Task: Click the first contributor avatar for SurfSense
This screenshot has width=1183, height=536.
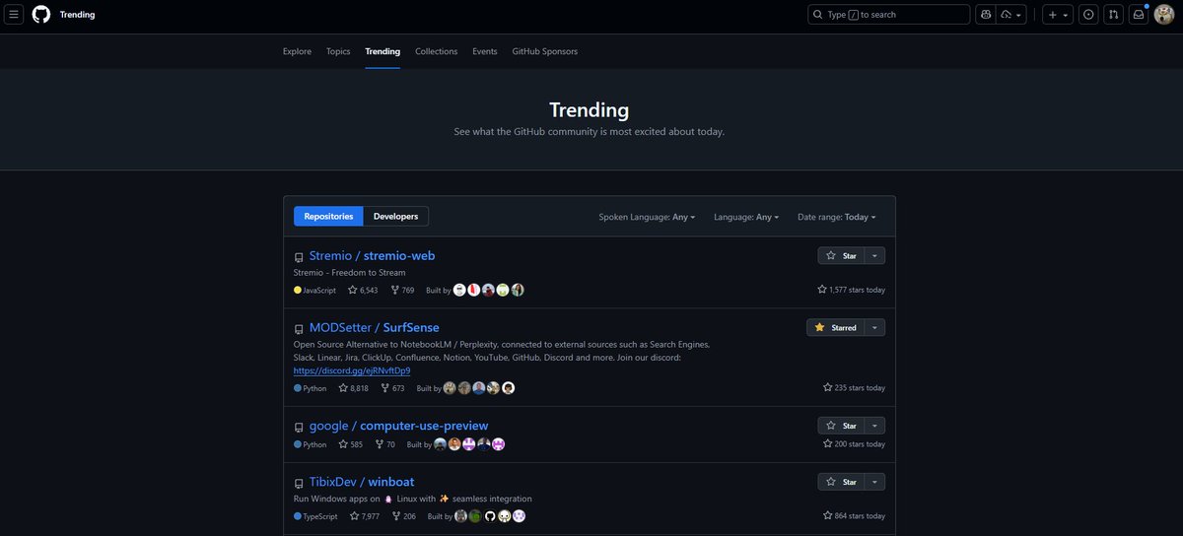Action: 450,388
